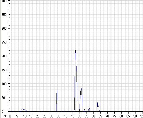Click the peak near 51 seconds
Image resolution: width=143 pixels, height=118 pixels.
coord(81,87)
